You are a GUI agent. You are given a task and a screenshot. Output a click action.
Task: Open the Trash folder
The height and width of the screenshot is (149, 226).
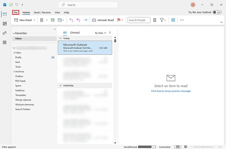click(x=18, y=67)
